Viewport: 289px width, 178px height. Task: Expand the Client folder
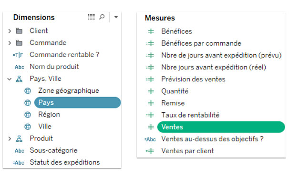click(x=10, y=31)
